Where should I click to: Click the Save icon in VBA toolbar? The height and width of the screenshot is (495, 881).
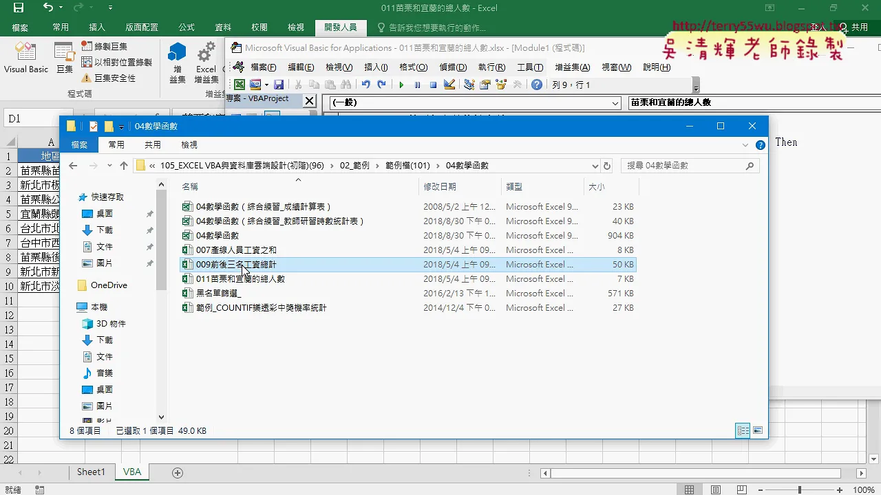click(279, 85)
